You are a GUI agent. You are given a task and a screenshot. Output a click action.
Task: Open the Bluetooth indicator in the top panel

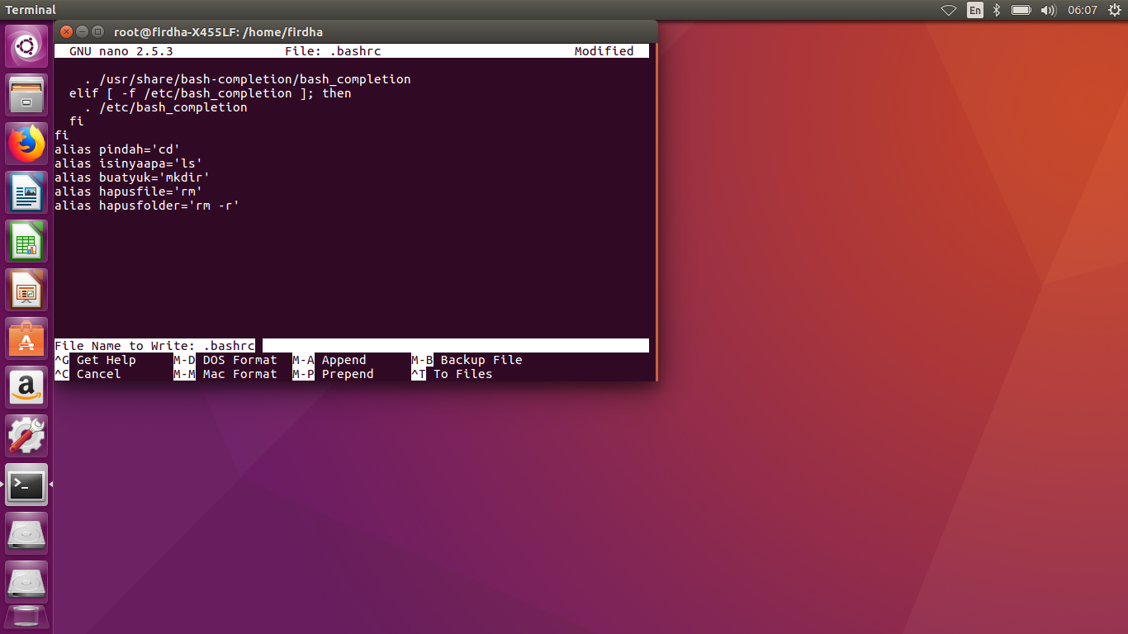tap(997, 10)
